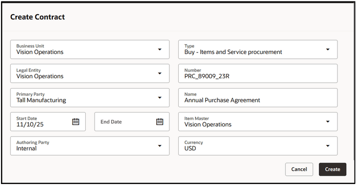The image size is (358, 186).
Task: Focus the empty End Date field
Action: 132,122
